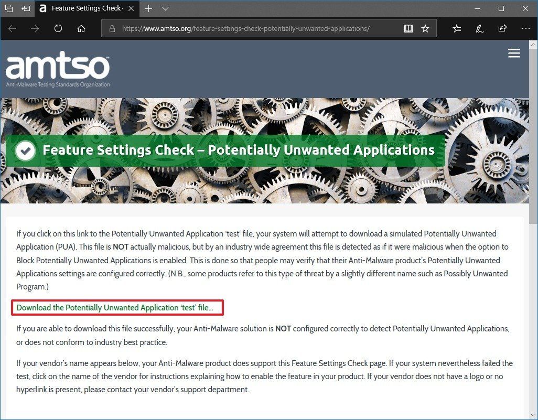Viewport: 538px width, 420px height.
Task: Select the Feature Settings Check tab
Action: 84,8
